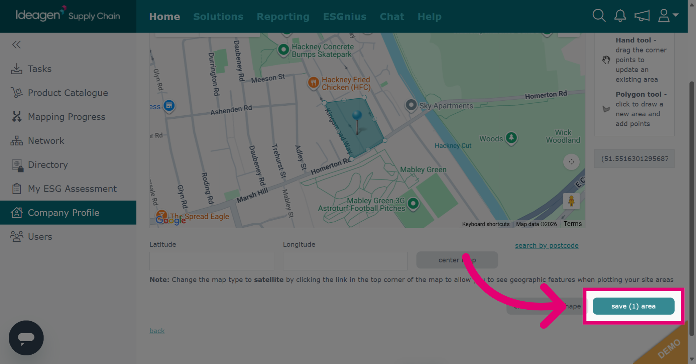Click search by postcode link
Screen dimensions: 696x364
pyautogui.click(x=547, y=246)
